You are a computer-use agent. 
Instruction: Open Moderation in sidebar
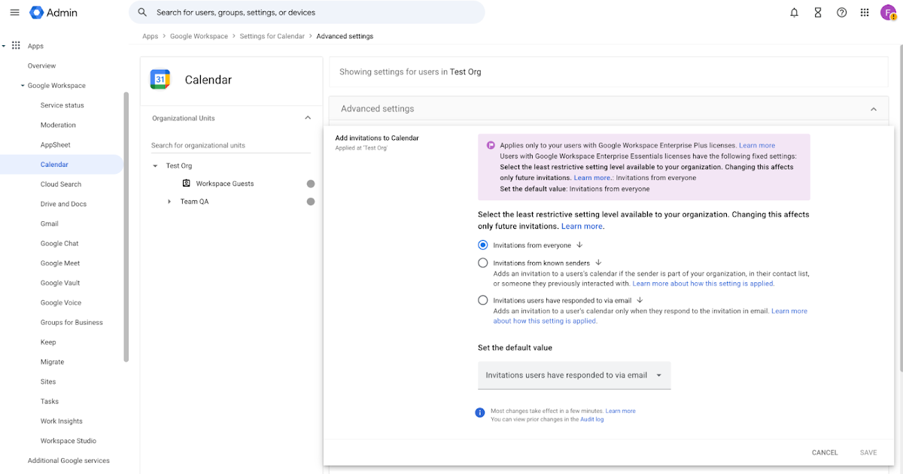[59, 125]
